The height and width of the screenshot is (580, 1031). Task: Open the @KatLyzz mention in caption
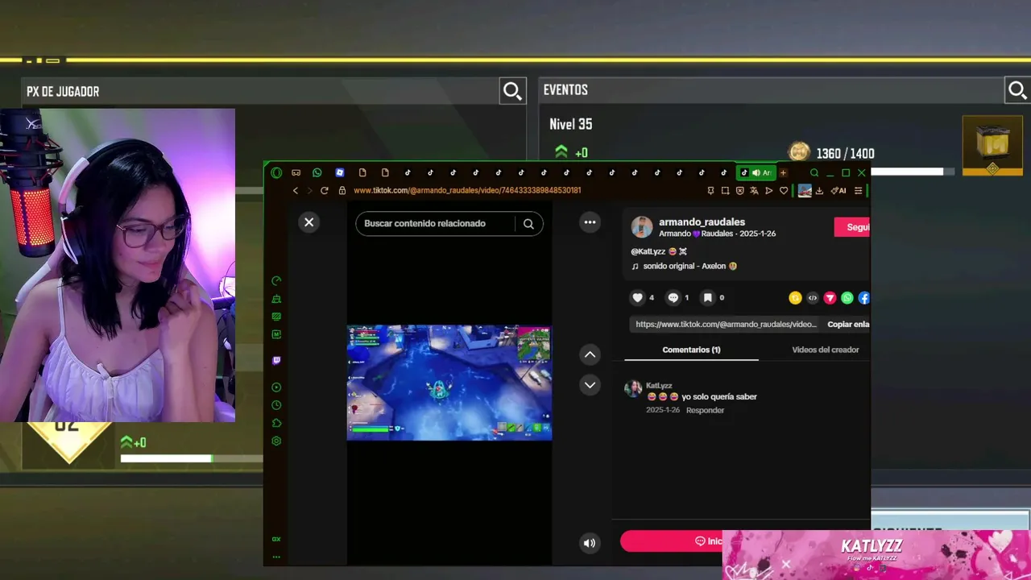648,251
